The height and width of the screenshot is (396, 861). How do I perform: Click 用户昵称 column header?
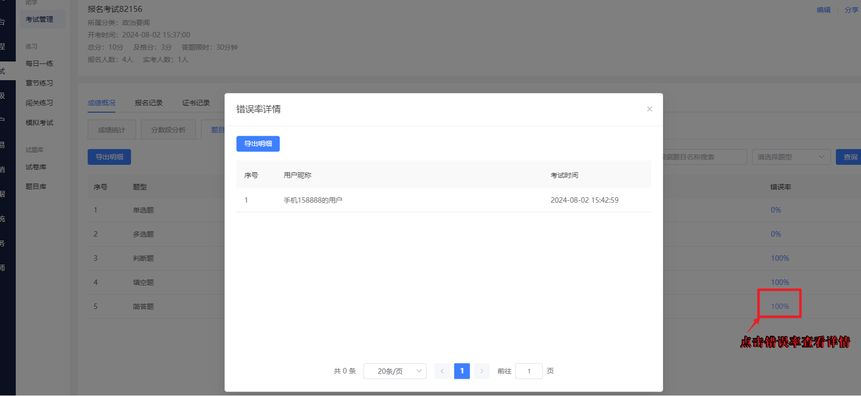click(x=297, y=175)
